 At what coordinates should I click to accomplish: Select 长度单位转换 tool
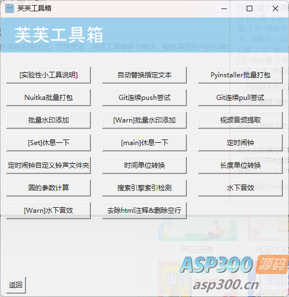pos(240,165)
